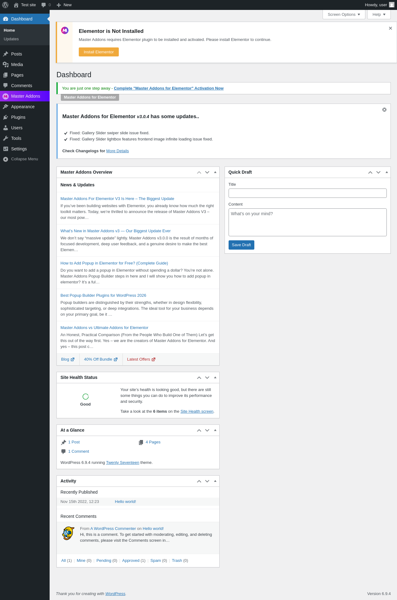Image resolution: width=397 pixels, height=600 pixels.
Task: Open the Site Health screen link
Action: click(x=197, y=411)
